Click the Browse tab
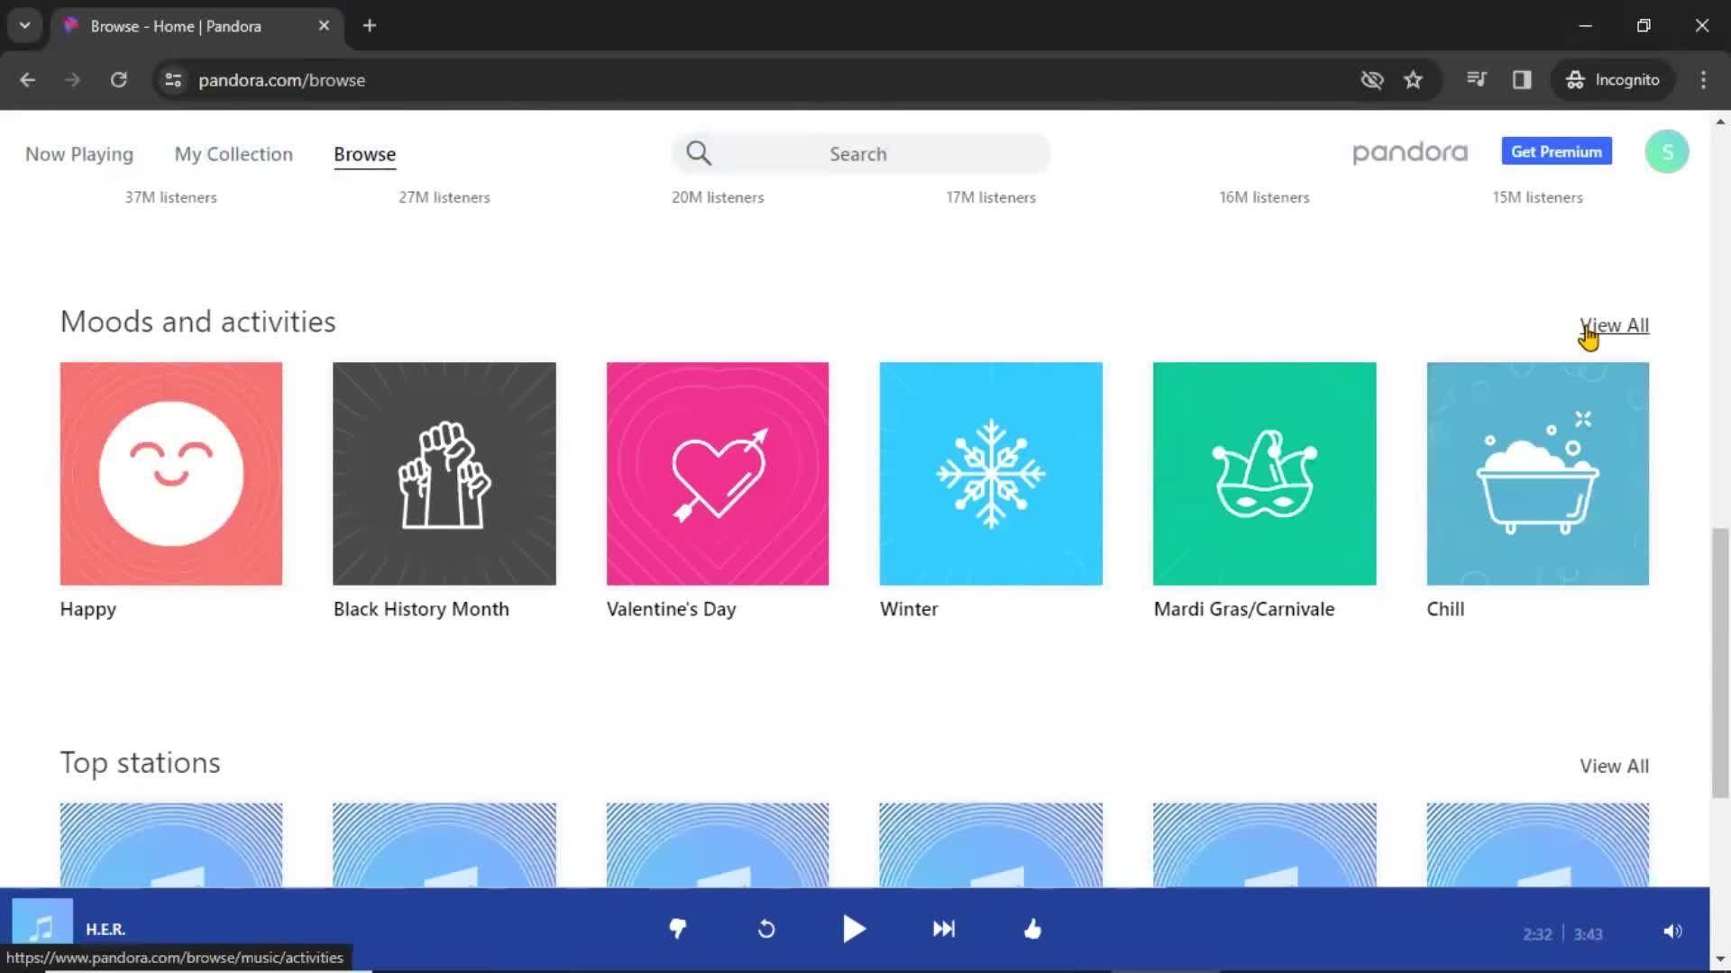The height and width of the screenshot is (973, 1731). pos(364,153)
